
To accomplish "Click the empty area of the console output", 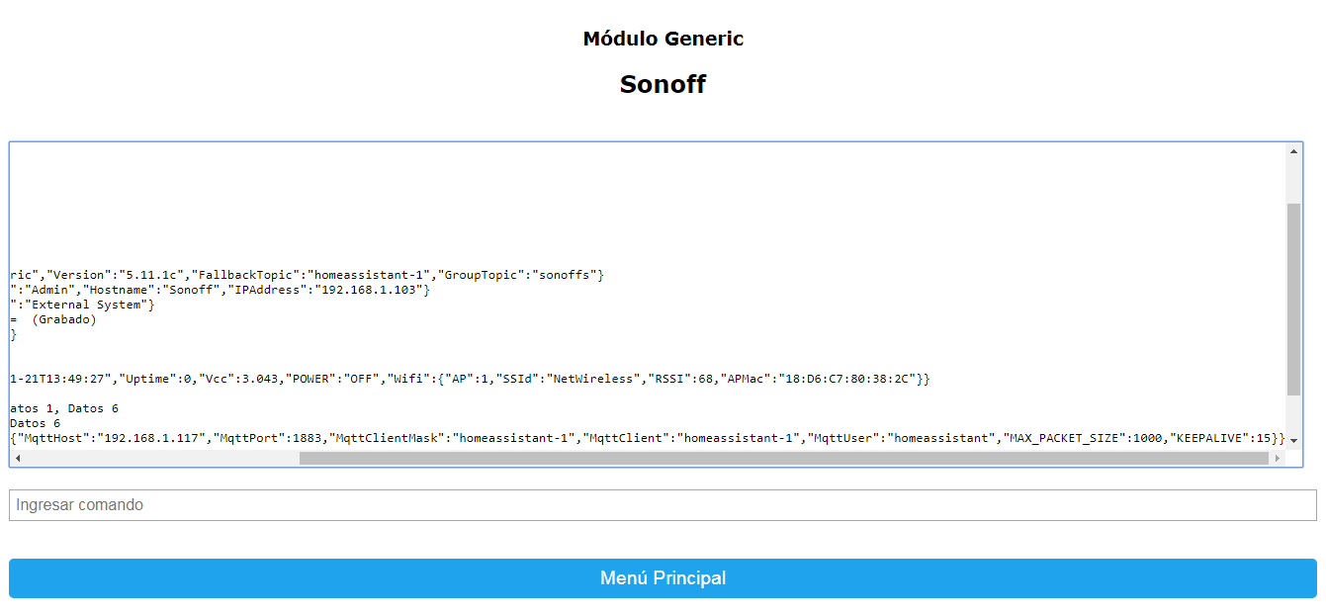I will [x=643, y=198].
